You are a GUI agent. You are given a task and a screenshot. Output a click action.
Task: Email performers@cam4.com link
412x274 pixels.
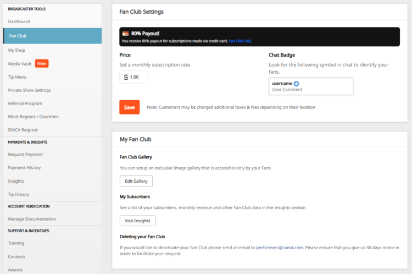pos(279,248)
